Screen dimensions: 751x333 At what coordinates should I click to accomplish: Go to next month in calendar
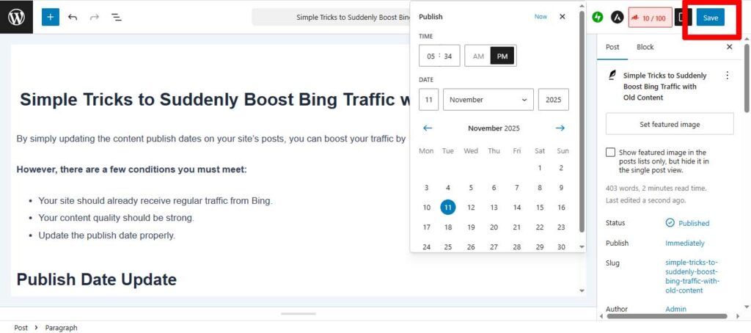(x=560, y=128)
